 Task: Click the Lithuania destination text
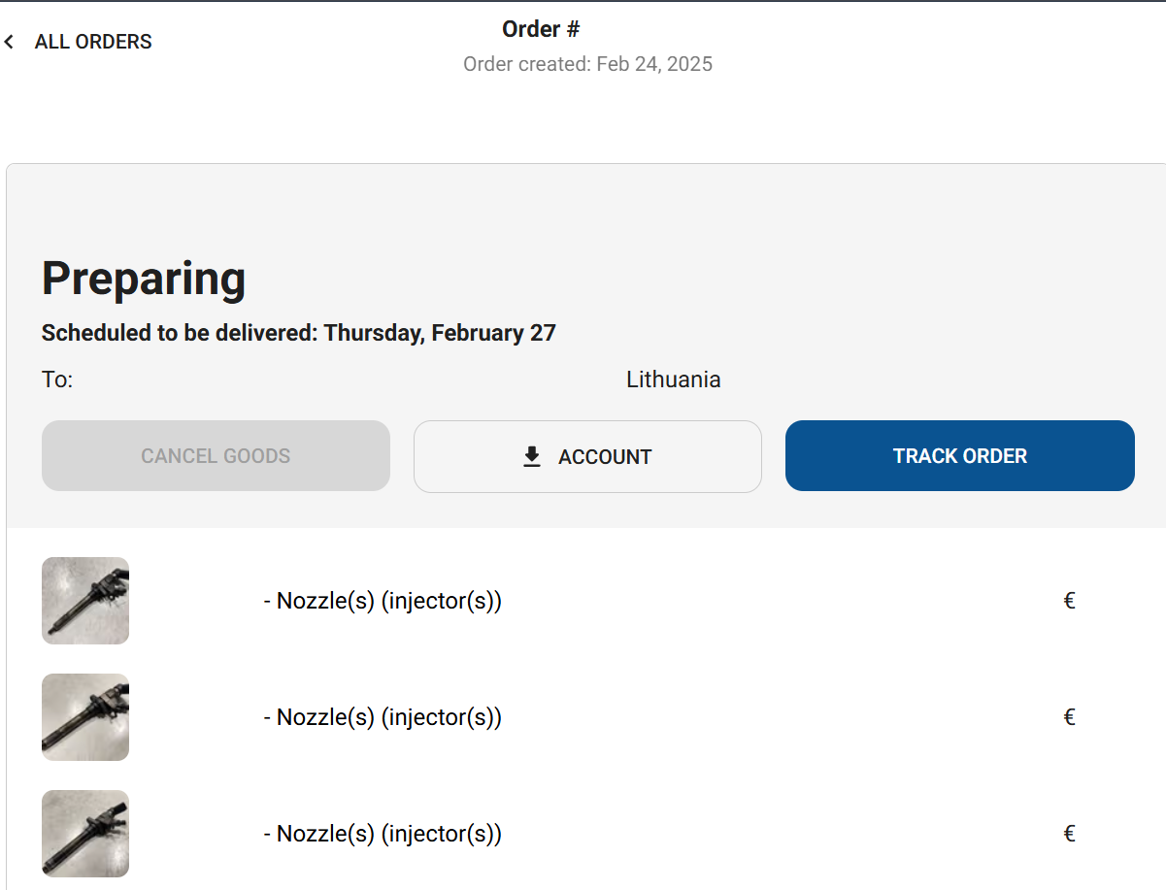coord(674,379)
